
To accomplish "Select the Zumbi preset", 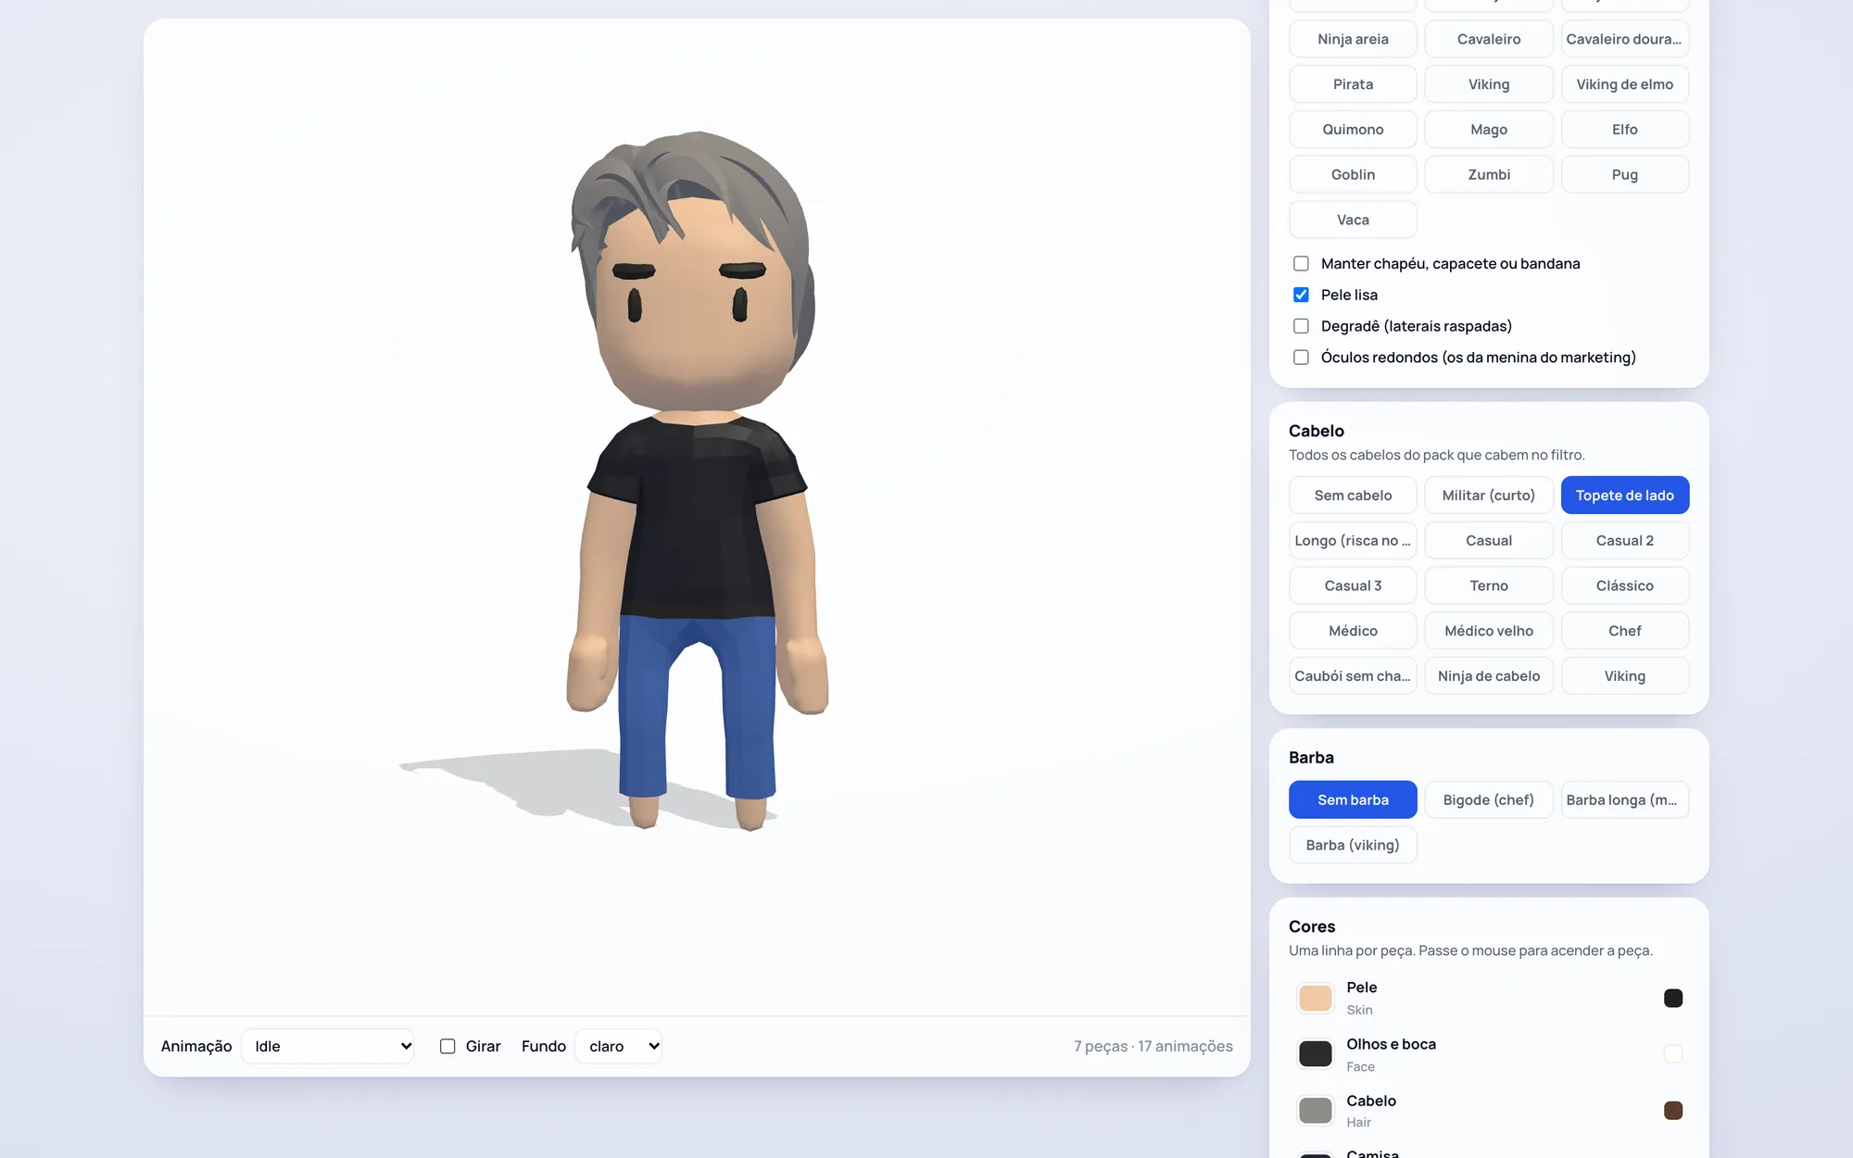I will 1489,174.
